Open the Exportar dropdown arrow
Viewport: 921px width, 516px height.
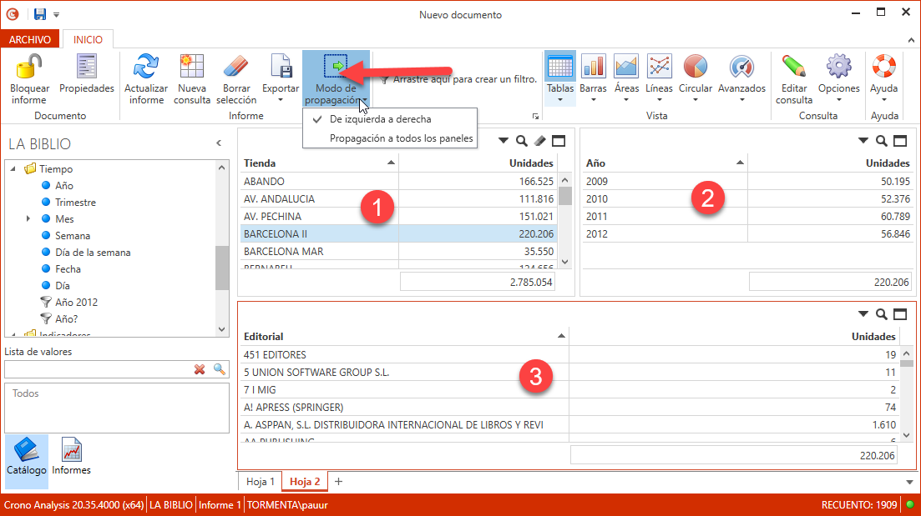[281, 100]
